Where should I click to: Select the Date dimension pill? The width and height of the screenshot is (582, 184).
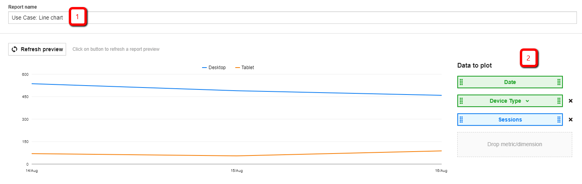pyautogui.click(x=510, y=82)
